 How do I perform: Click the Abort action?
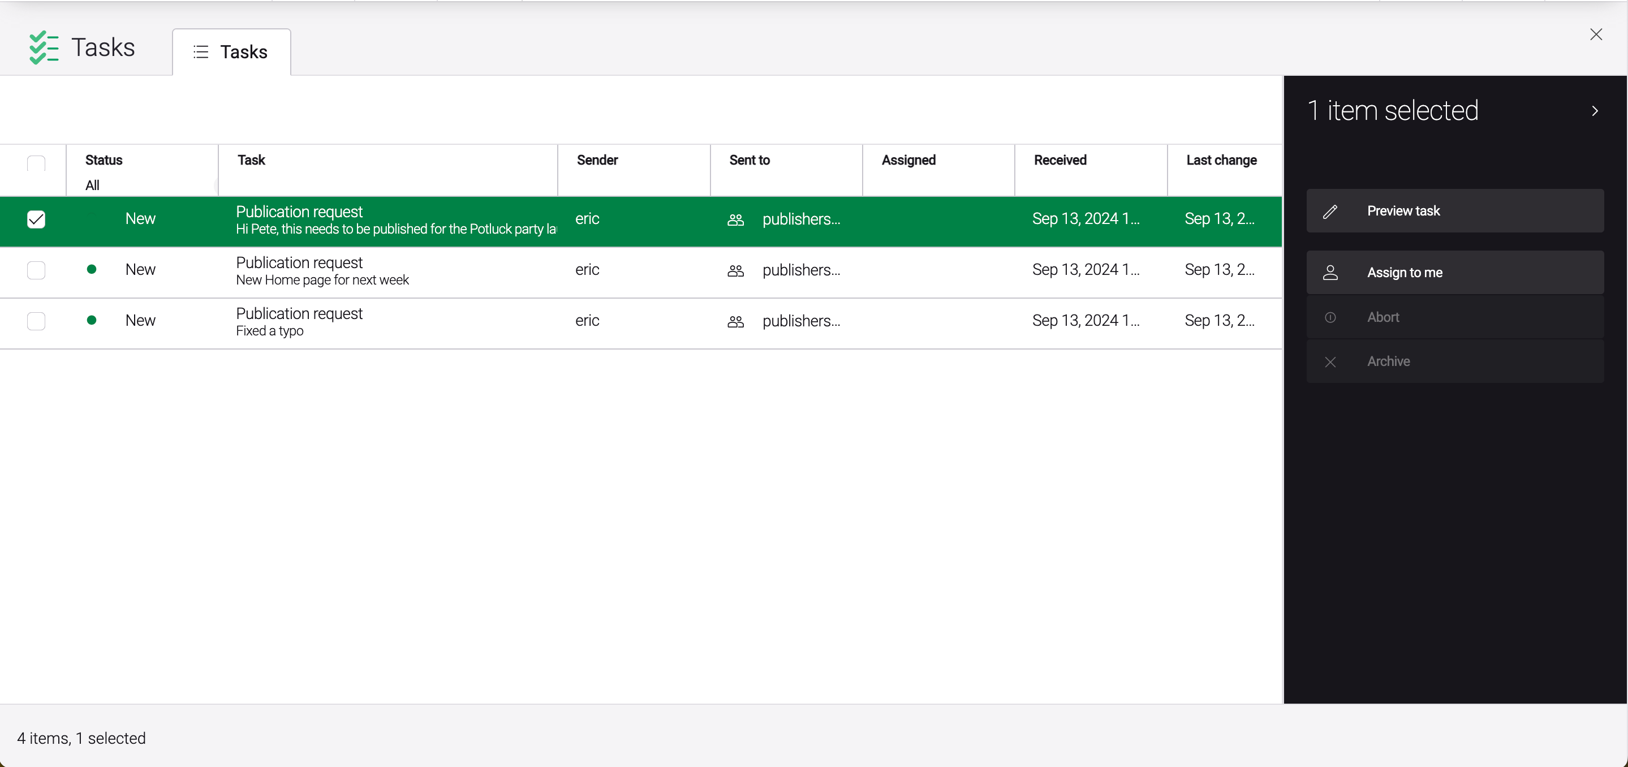[1455, 317]
